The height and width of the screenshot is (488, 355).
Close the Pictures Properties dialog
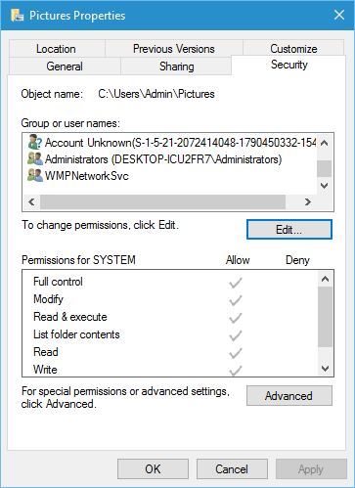tap(339, 15)
